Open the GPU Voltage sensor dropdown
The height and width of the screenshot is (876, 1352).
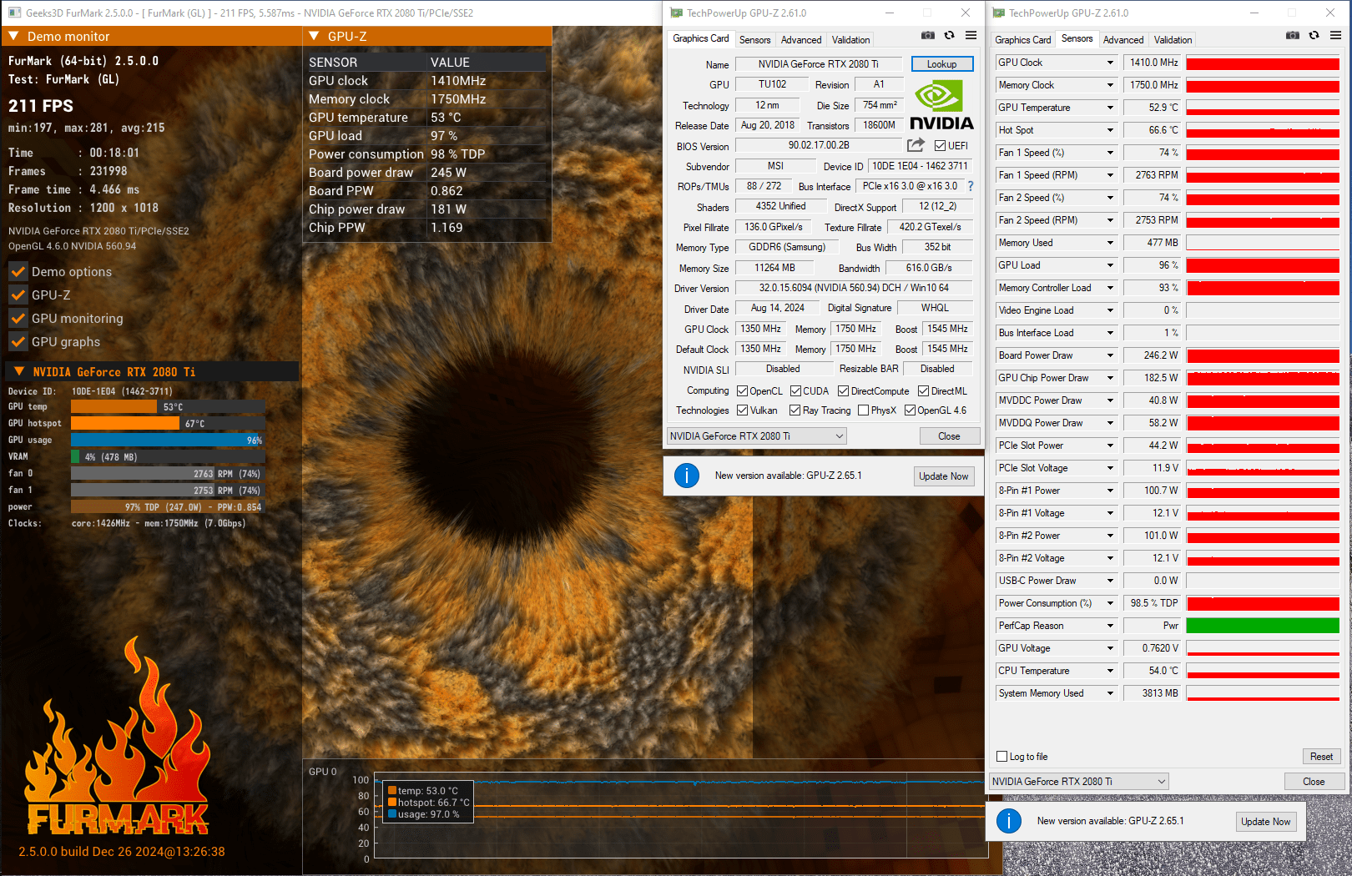pos(1110,648)
